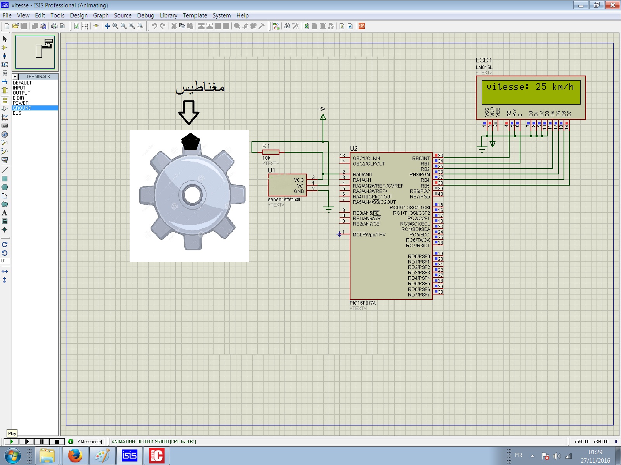Select the Selection Mode arrow tool
The width and height of the screenshot is (621, 465).
[5, 39]
